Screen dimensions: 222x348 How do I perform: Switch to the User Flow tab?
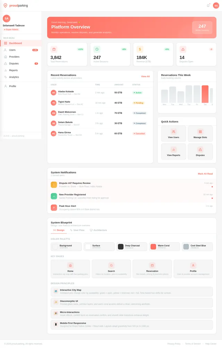(x=77, y=230)
